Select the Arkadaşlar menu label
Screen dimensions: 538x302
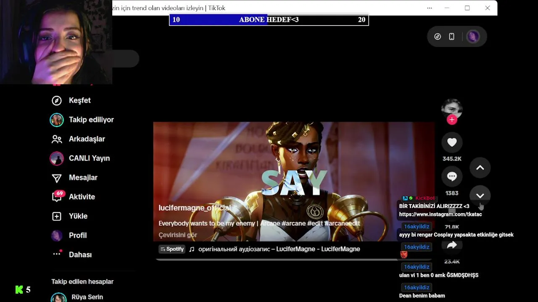pos(87,139)
